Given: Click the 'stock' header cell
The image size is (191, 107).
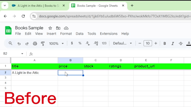Looking at the screenshot, I should (95, 66).
